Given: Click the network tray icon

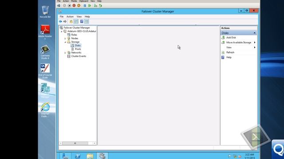Looking at the screenshot, I should tap(235, 156).
